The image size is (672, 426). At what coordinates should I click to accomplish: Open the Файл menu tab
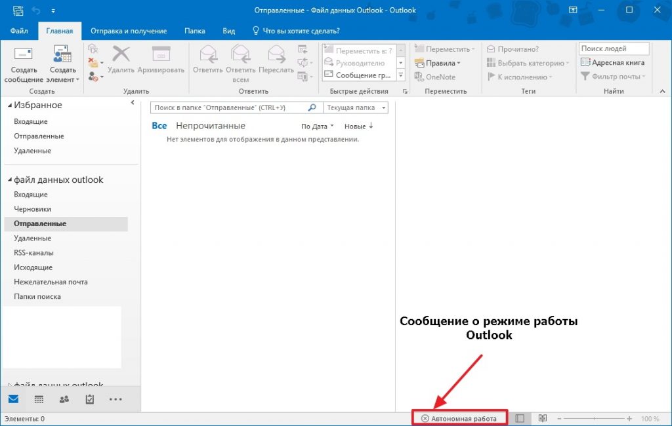pyautogui.click(x=18, y=31)
